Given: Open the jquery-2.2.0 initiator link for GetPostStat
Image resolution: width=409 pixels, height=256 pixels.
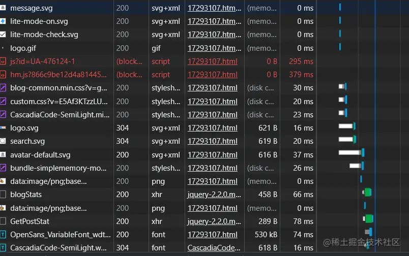Looking at the screenshot, I should [214, 221].
